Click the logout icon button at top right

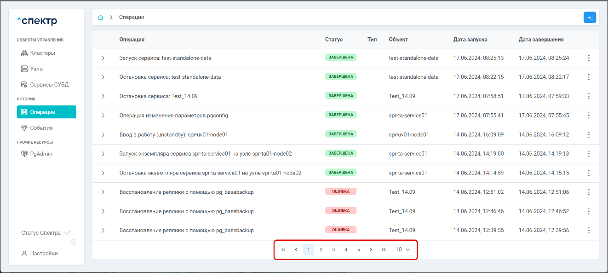point(590,17)
